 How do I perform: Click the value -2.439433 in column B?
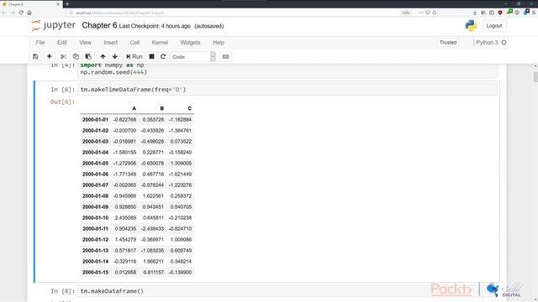pos(152,229)
